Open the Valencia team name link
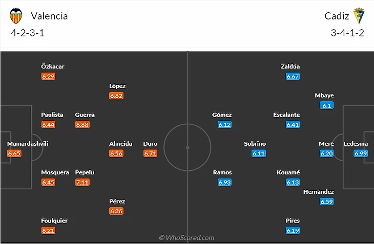 [49, 16]
